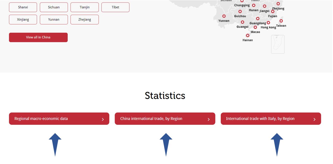Open the Sichuan province button
The height and width of the screenshot is (164, 333).
(54, 7)
